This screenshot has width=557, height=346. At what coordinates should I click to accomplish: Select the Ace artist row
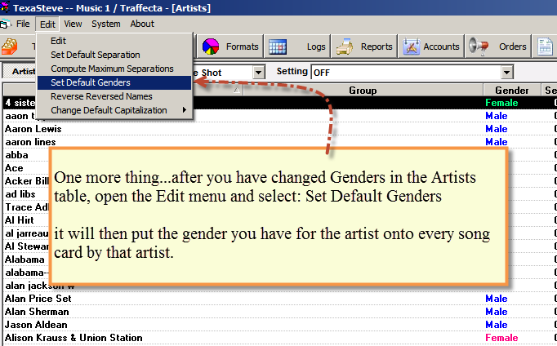pyautogui.click(x=14, y=168)
